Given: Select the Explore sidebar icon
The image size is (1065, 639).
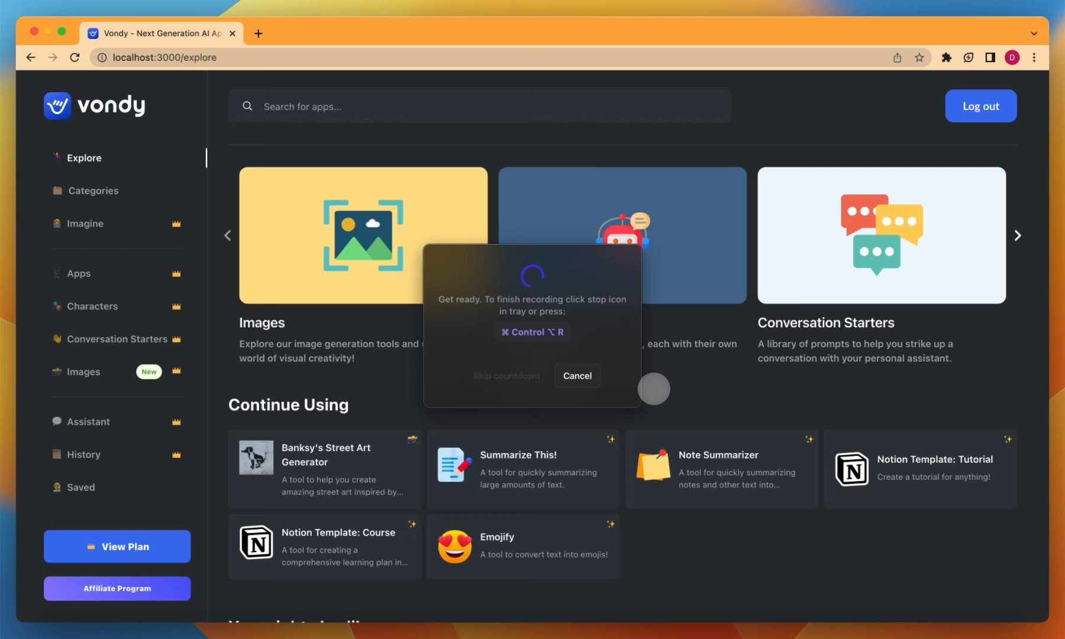Looking at the screenshot, I should click(56, 157).
